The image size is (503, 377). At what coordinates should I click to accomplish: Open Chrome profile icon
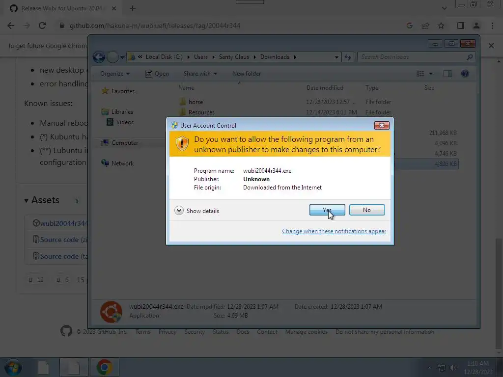coord(476,26)
